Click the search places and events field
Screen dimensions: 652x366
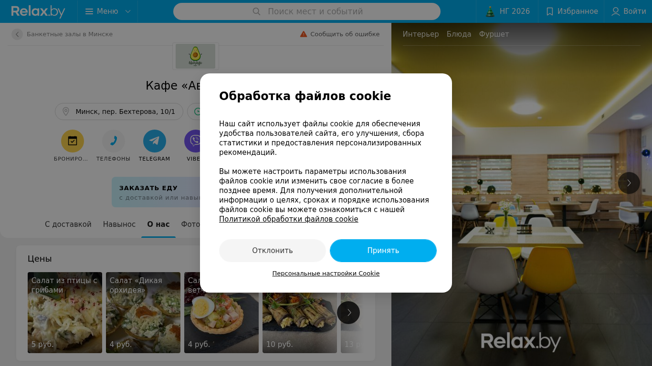307,11
